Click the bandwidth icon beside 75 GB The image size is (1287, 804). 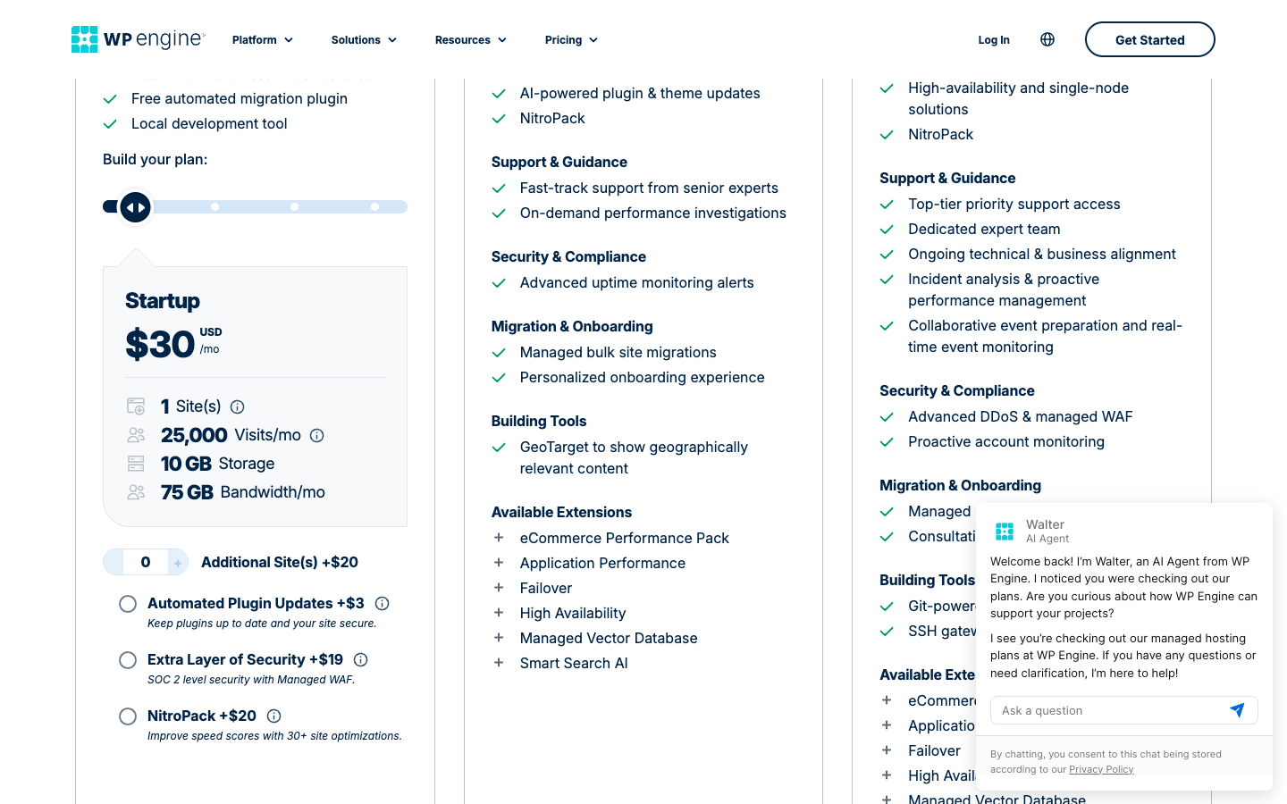coord(136,492)
